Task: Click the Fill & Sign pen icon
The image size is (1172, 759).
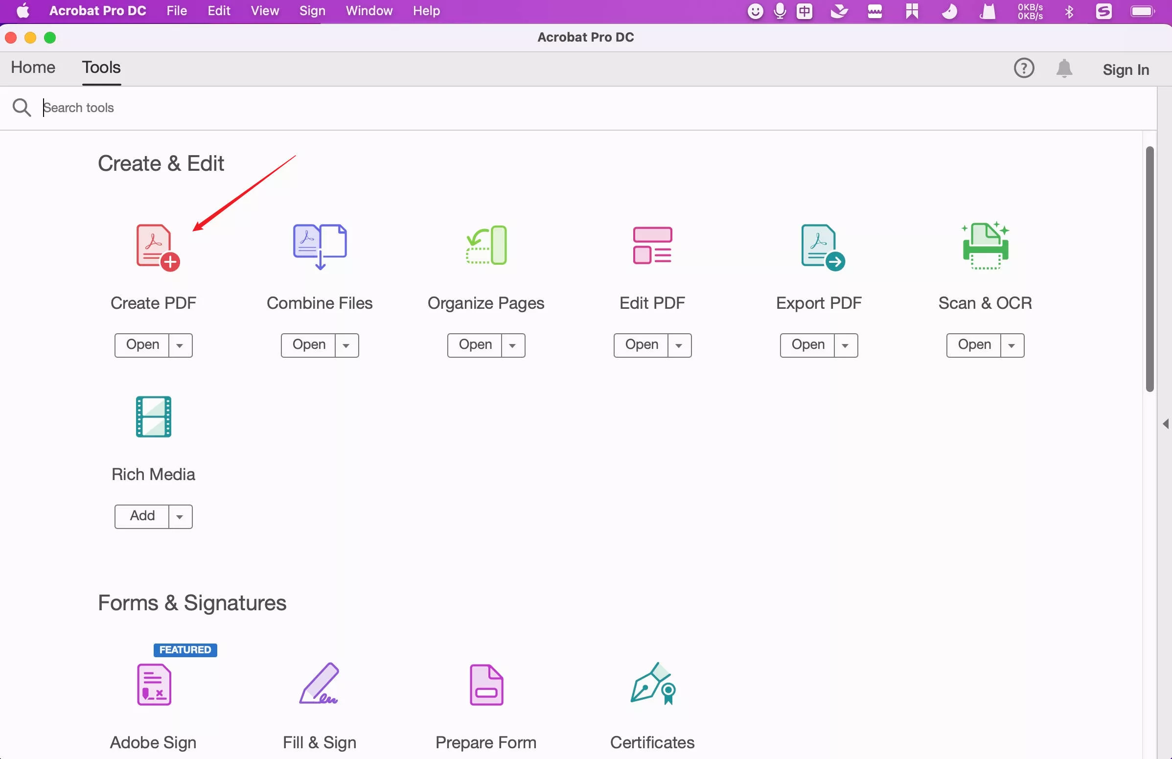Action: [x=319, y=683]
